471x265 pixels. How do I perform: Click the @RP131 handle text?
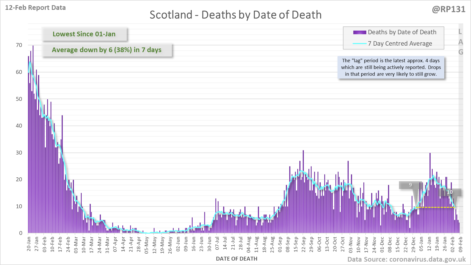[448, 9]
